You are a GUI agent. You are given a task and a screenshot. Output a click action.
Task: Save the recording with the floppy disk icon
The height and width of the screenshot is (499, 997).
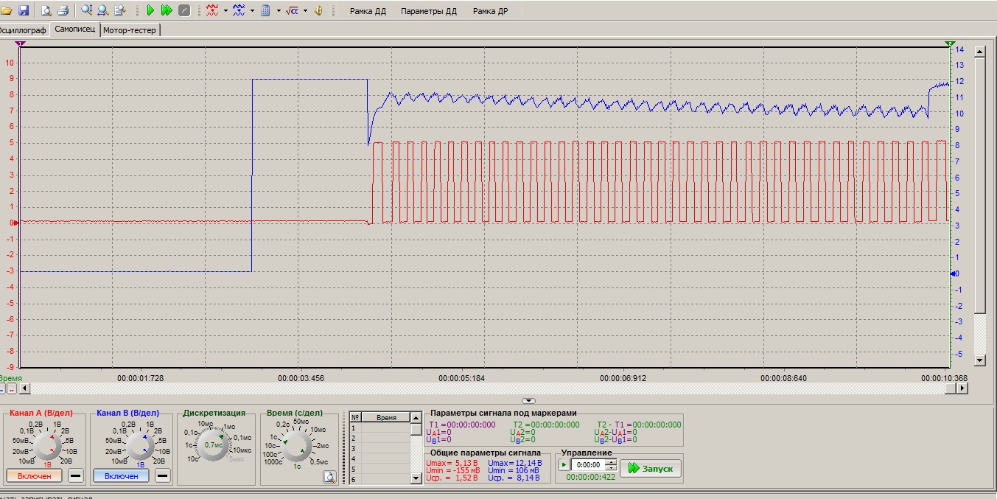[23, 10]
